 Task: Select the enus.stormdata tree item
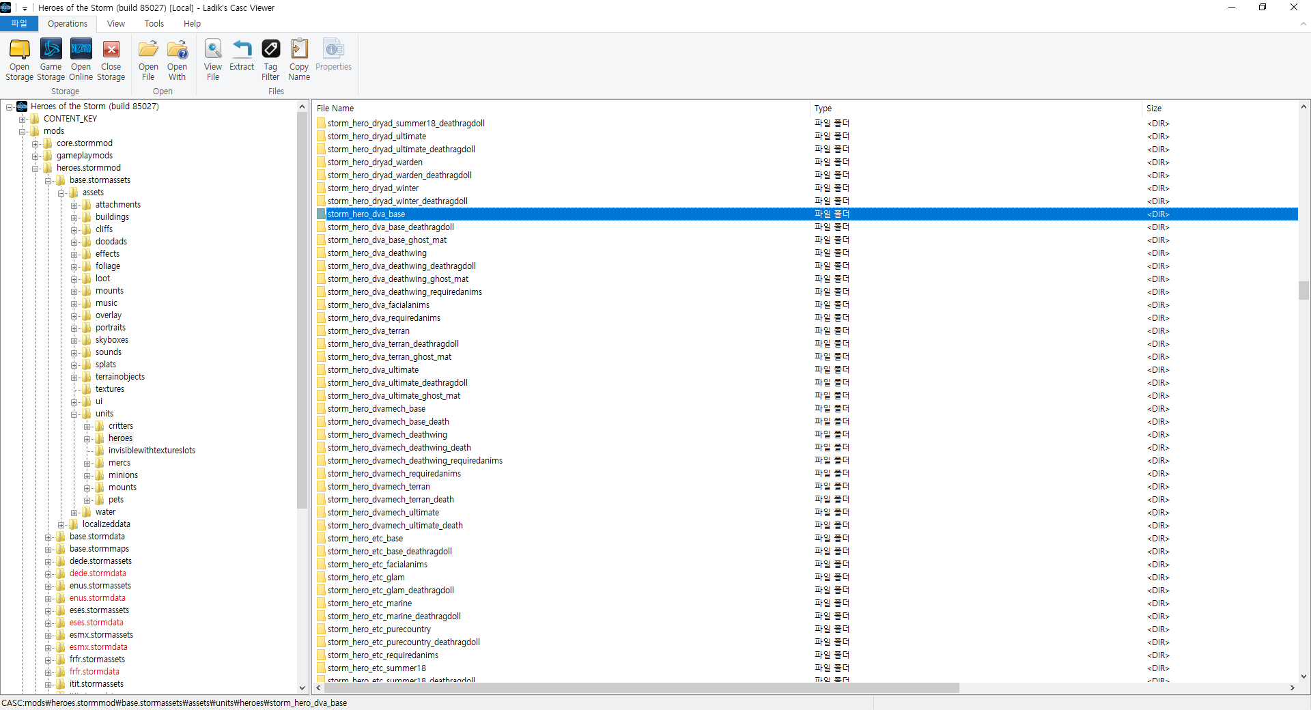pyautogui.click(x=97, y=598)
